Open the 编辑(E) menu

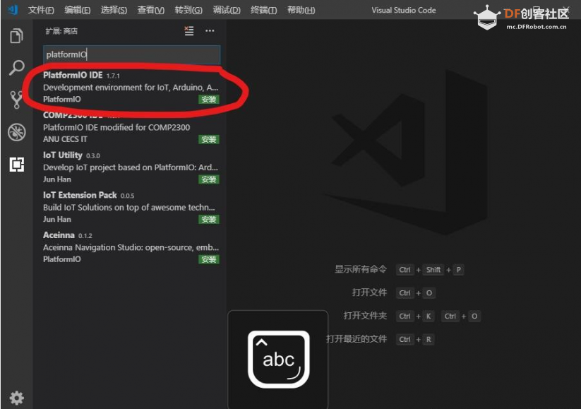click(x=77, y=10)
